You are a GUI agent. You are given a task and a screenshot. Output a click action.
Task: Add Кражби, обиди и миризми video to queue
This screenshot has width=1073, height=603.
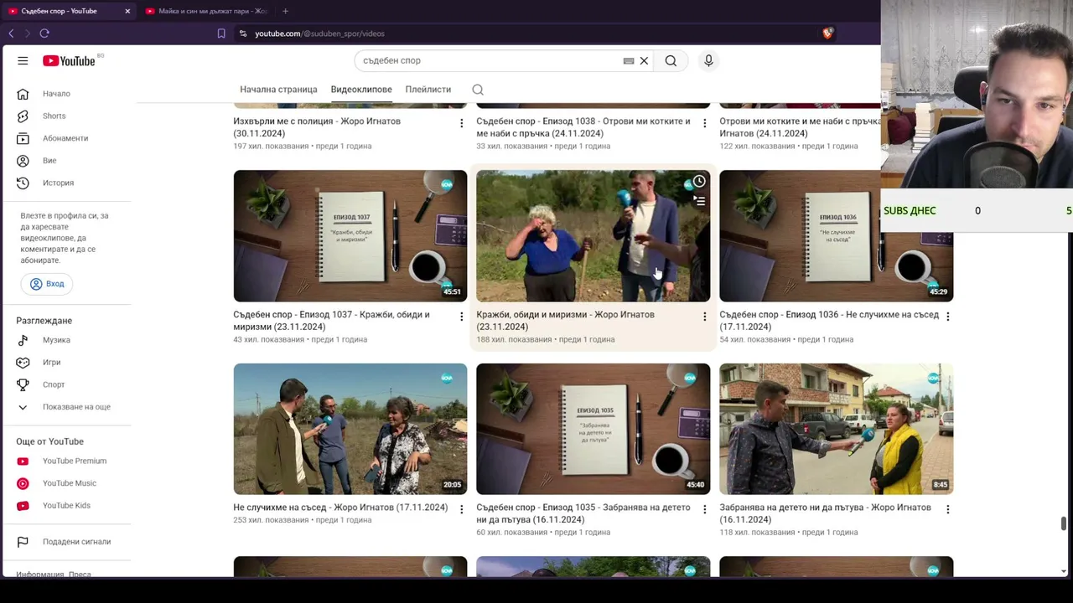[698, 201]
